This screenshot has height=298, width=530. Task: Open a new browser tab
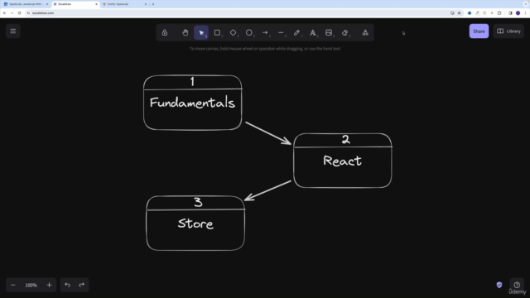pyautogui.click(x=153, y=4)
